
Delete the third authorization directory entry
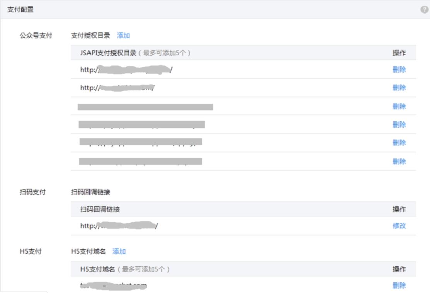point(399,106)
